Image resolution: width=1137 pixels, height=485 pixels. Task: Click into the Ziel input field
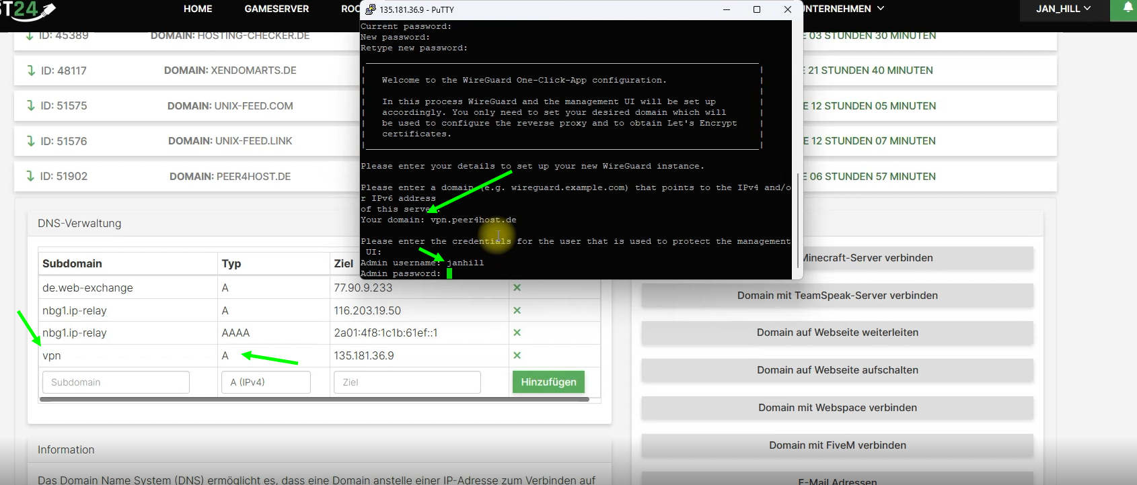(x=407, y=382)
